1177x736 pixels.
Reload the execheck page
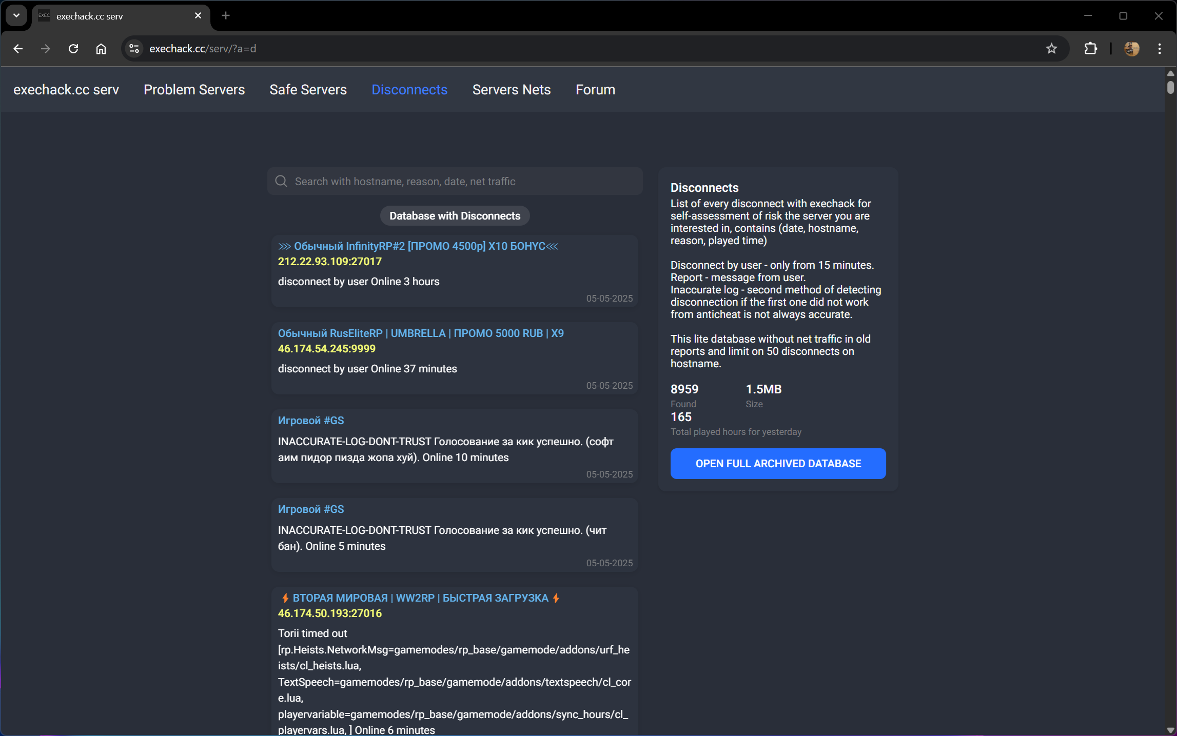[73, 49]
